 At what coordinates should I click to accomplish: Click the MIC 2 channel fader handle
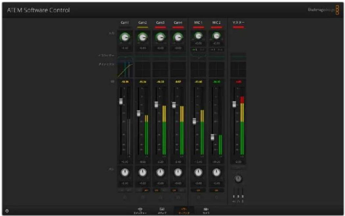212,137
